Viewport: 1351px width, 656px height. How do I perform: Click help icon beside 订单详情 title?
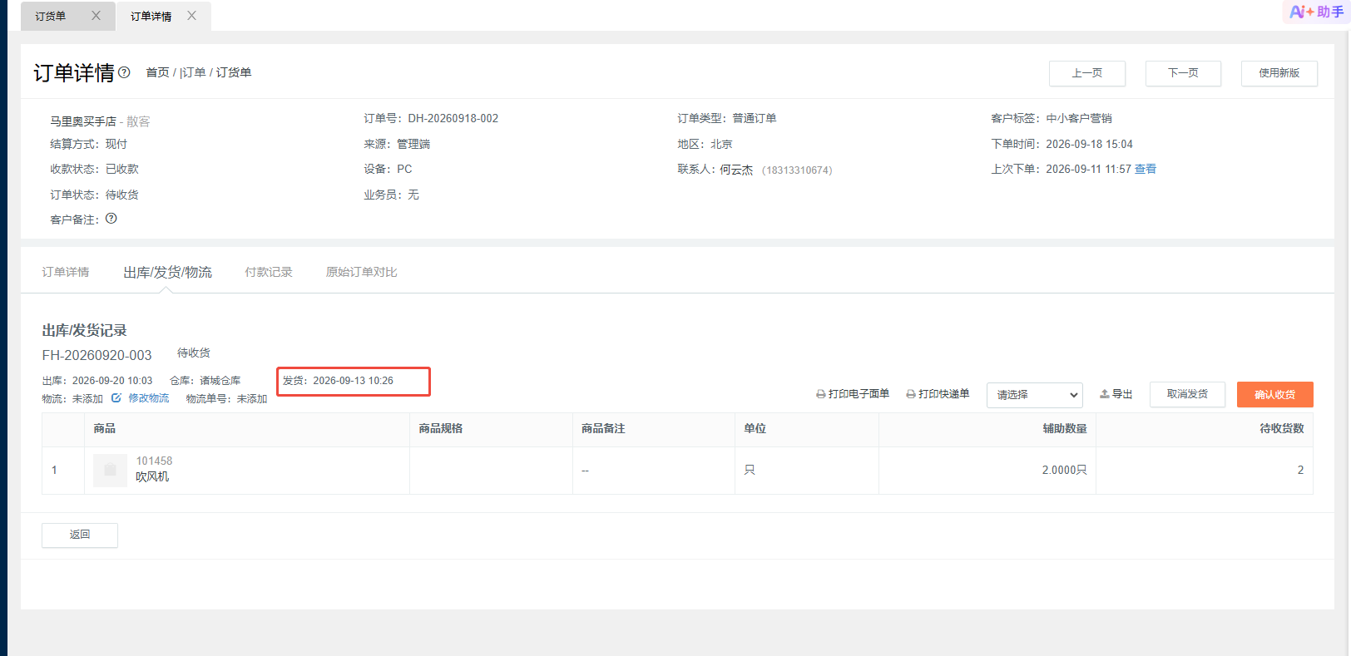coord(124,72)
